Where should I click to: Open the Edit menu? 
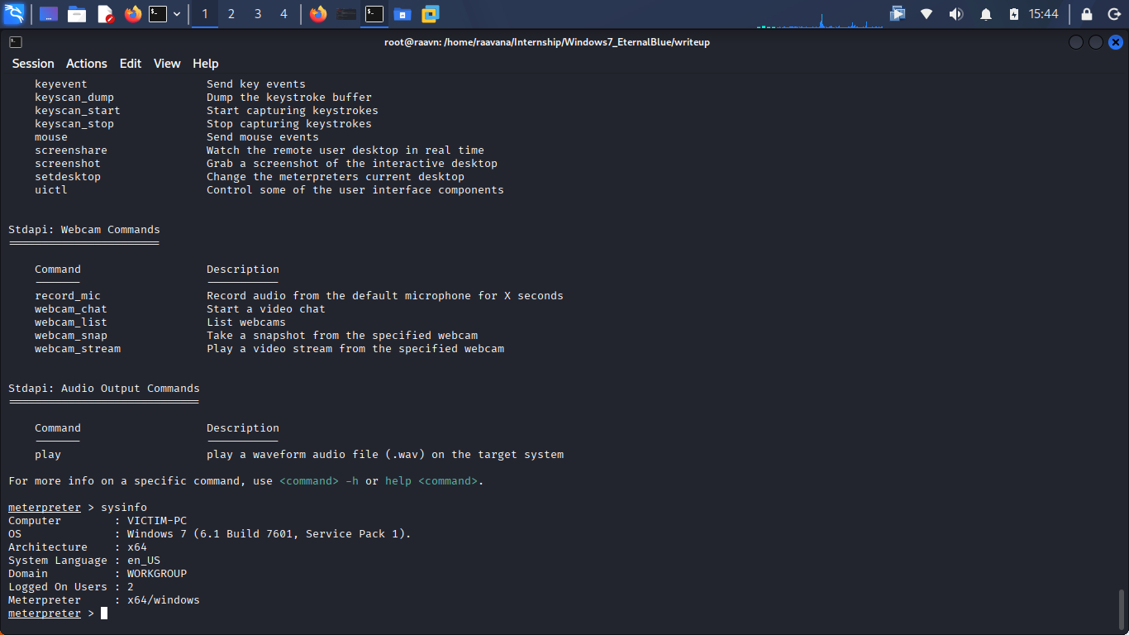tap(131, 64)
